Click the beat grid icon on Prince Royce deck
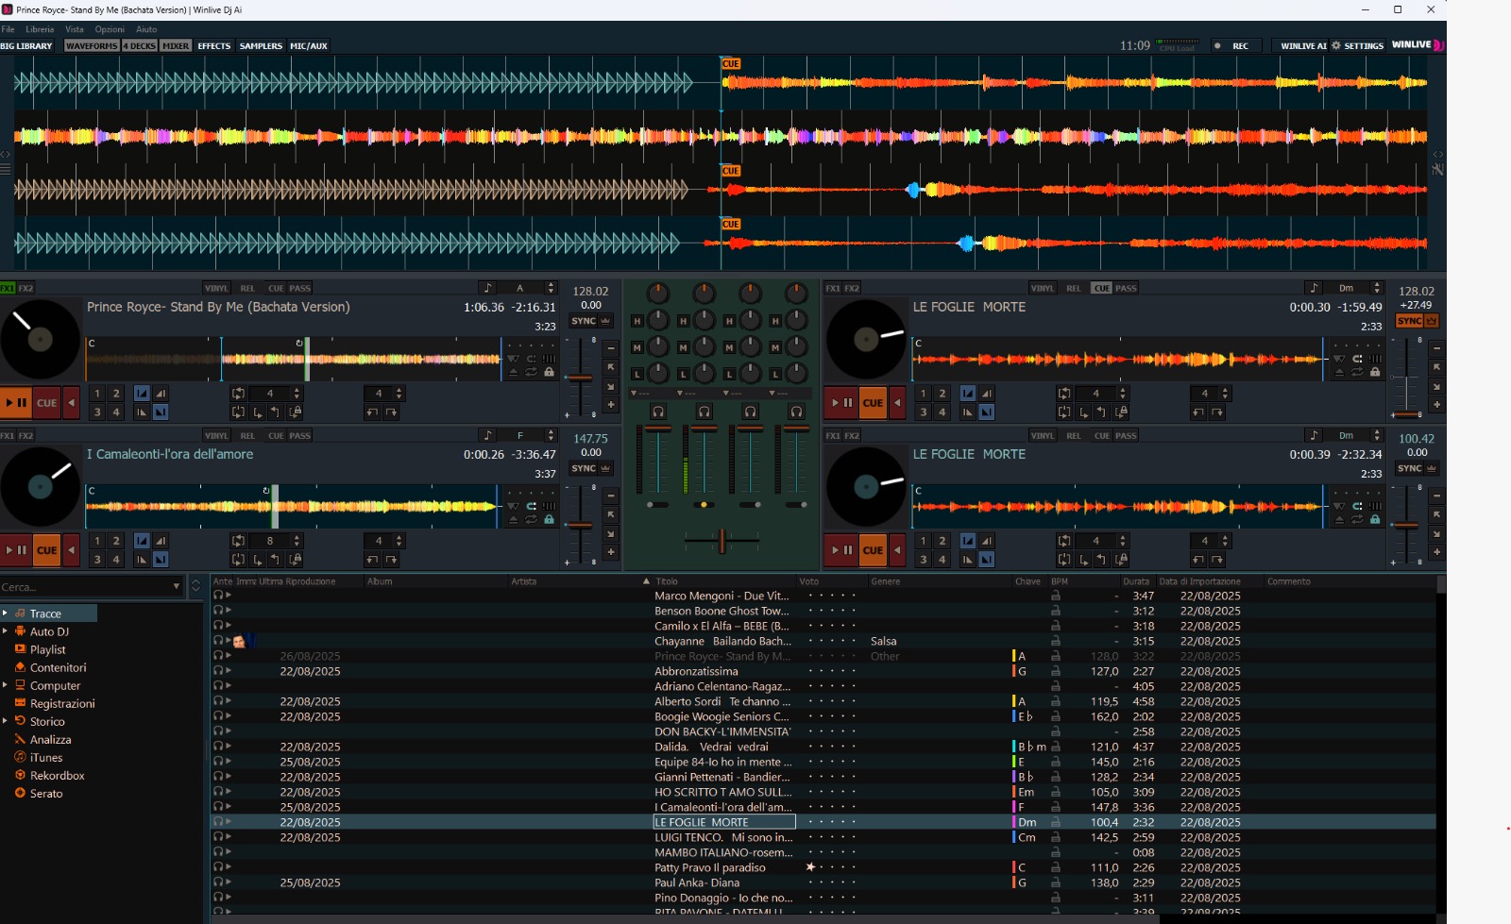 tap(549, 359)
